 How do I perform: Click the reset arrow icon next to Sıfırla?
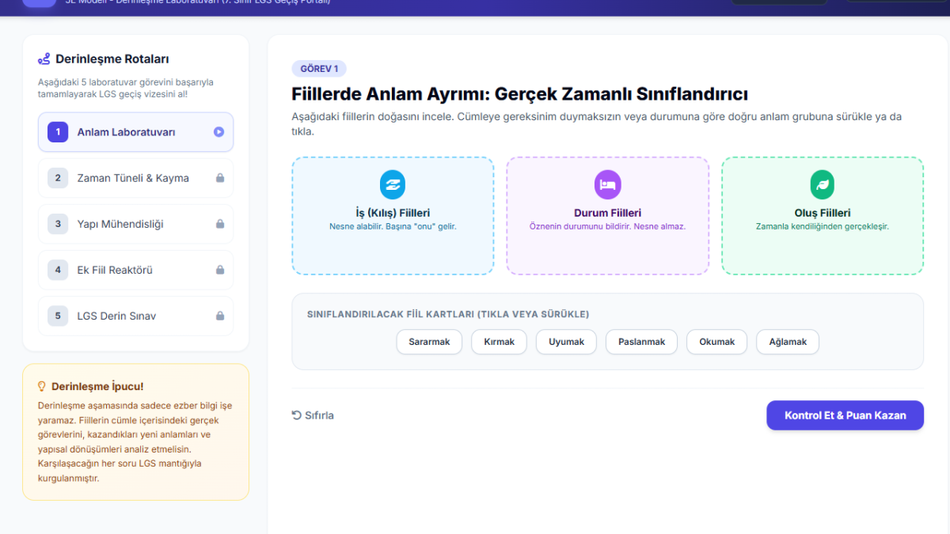click(x=297, y=415)
